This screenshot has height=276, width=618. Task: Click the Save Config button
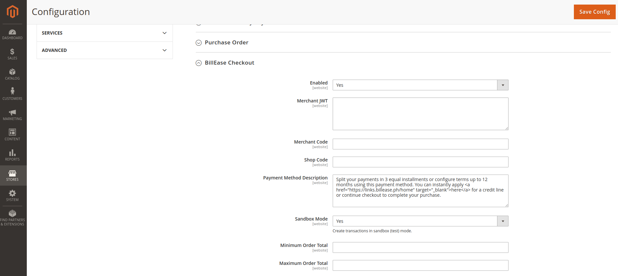click(x=594, y=12)
